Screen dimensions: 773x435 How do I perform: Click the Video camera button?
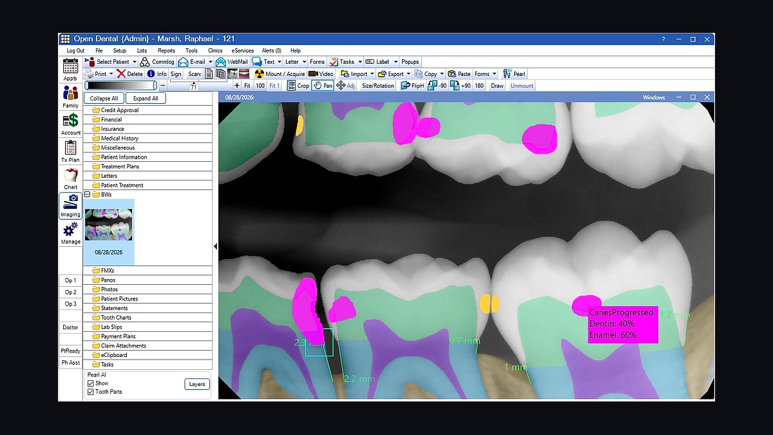tap(321, 74)
